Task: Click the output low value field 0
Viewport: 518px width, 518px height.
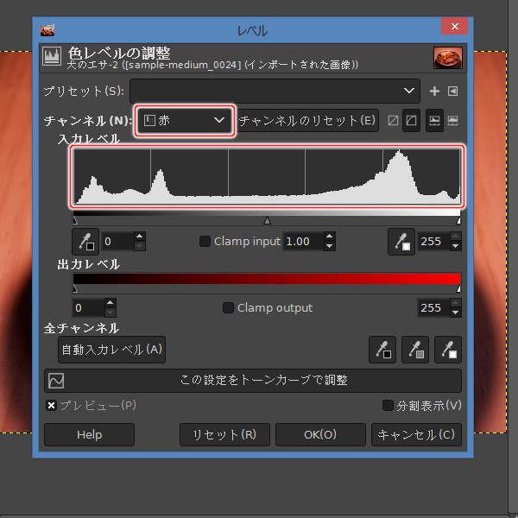Action: click(89, 308)
